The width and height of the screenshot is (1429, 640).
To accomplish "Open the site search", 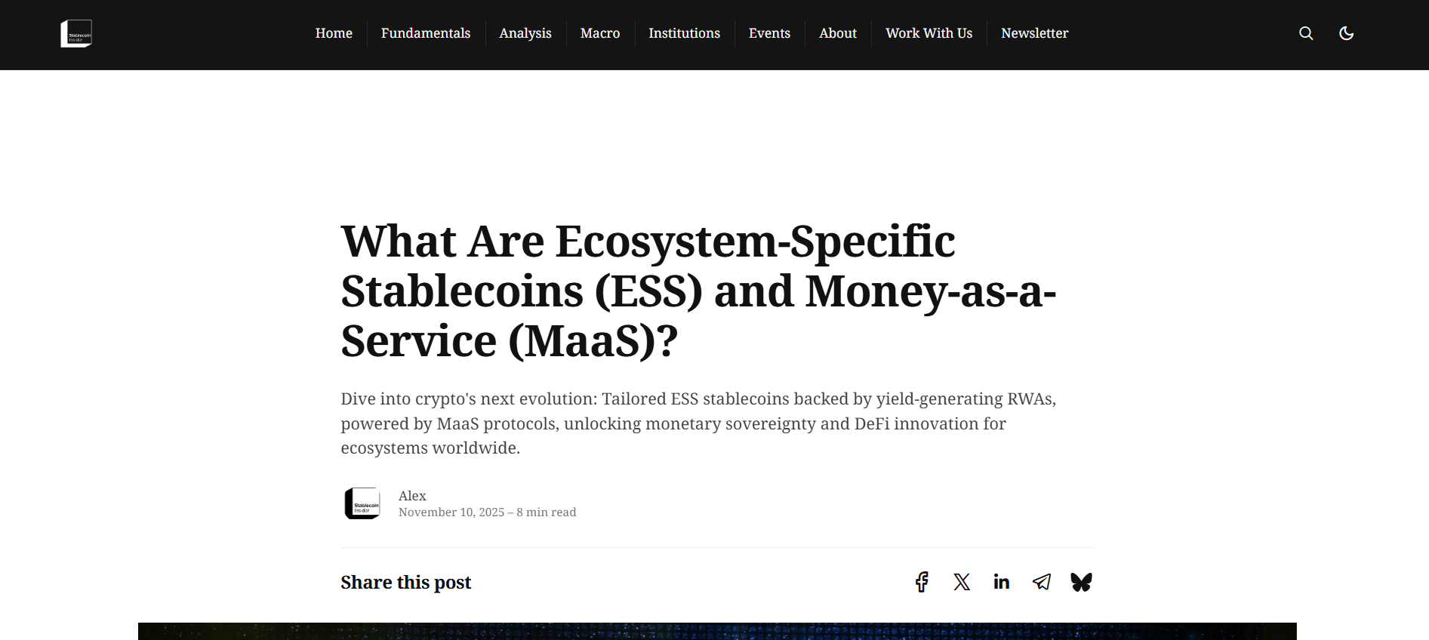I will 1305,33.
